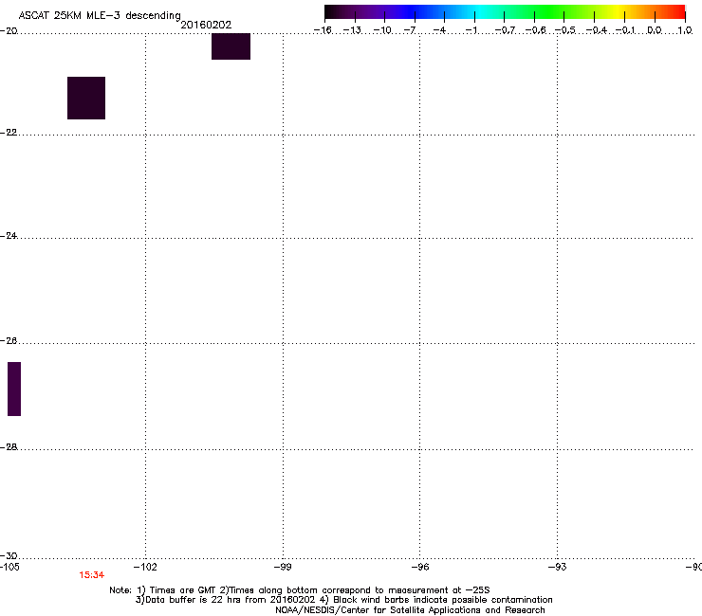Click the longitude axis label "-102"

(145, 568)
